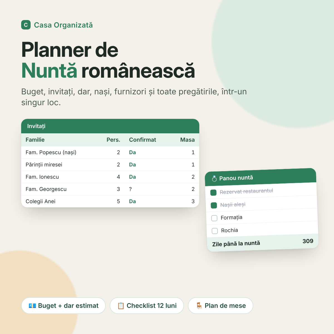The image size is (334, 334).
Task: Click Da confirmation for Fam. Ionescu
Action: 132,177
